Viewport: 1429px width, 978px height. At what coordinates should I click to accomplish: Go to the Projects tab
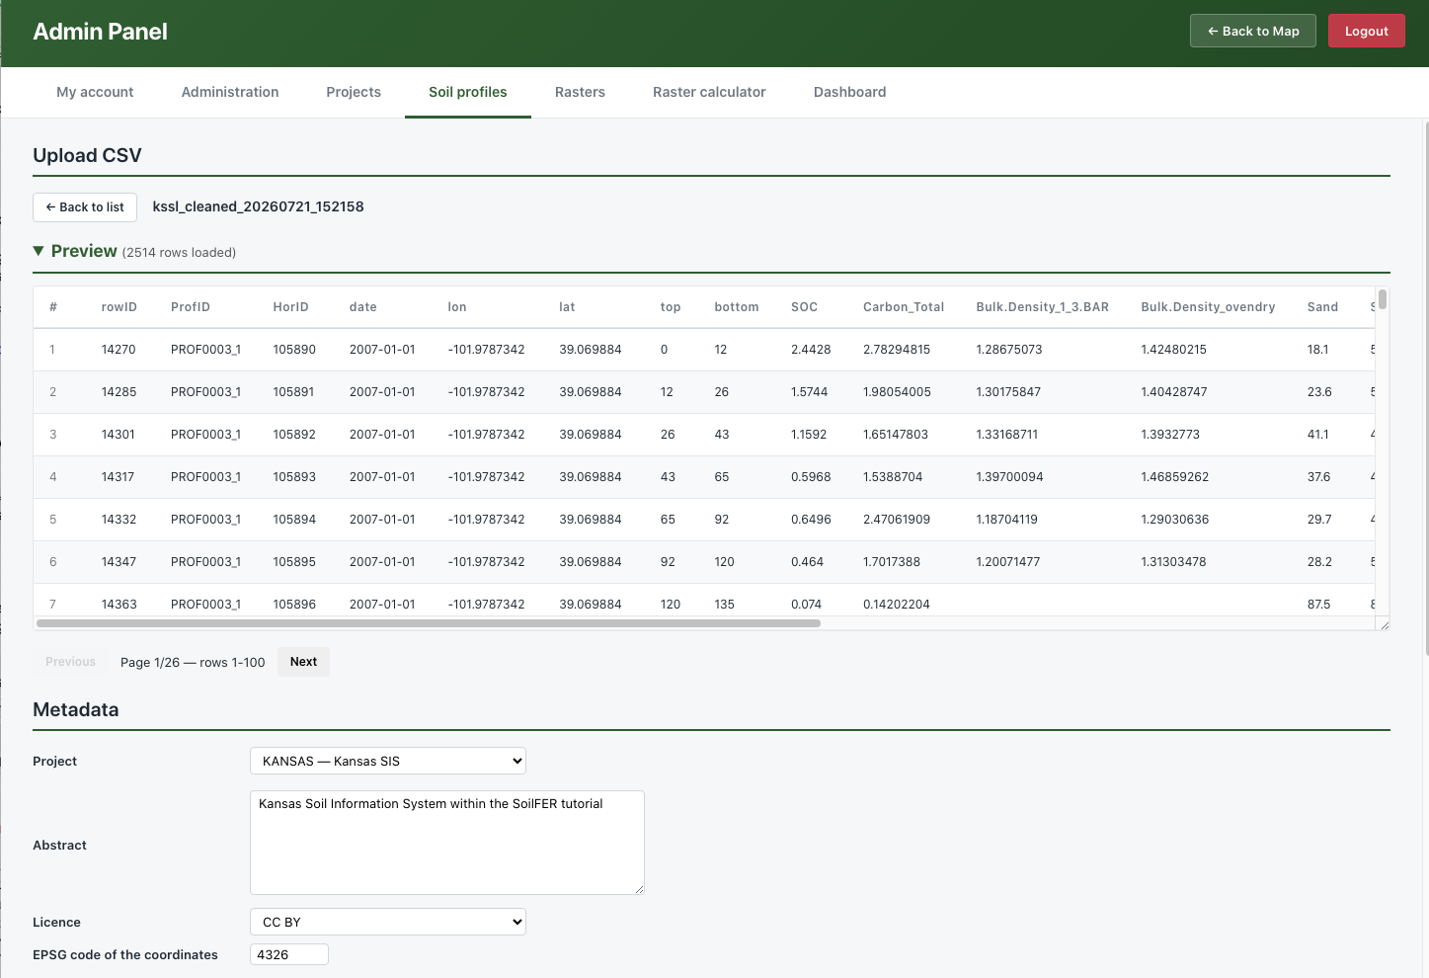[x=354, y=92]
